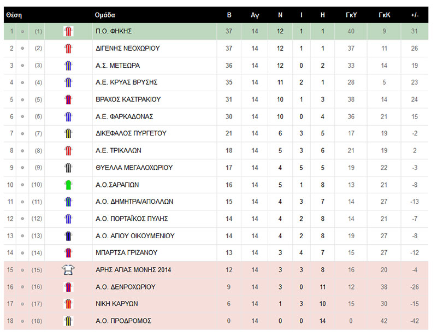This screenshot has height=336, width=437.
Task: Sort table by Ομάδα column header
Action: coord(105,15)
